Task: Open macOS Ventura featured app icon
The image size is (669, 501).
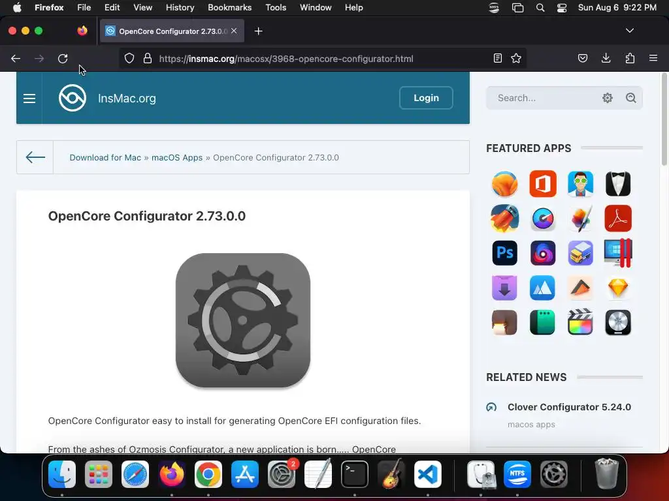Action: [x=505, y=183]
